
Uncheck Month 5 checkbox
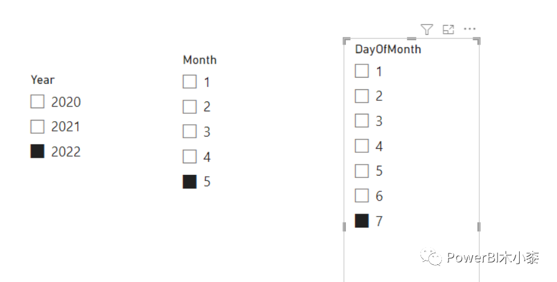[190, 182]
